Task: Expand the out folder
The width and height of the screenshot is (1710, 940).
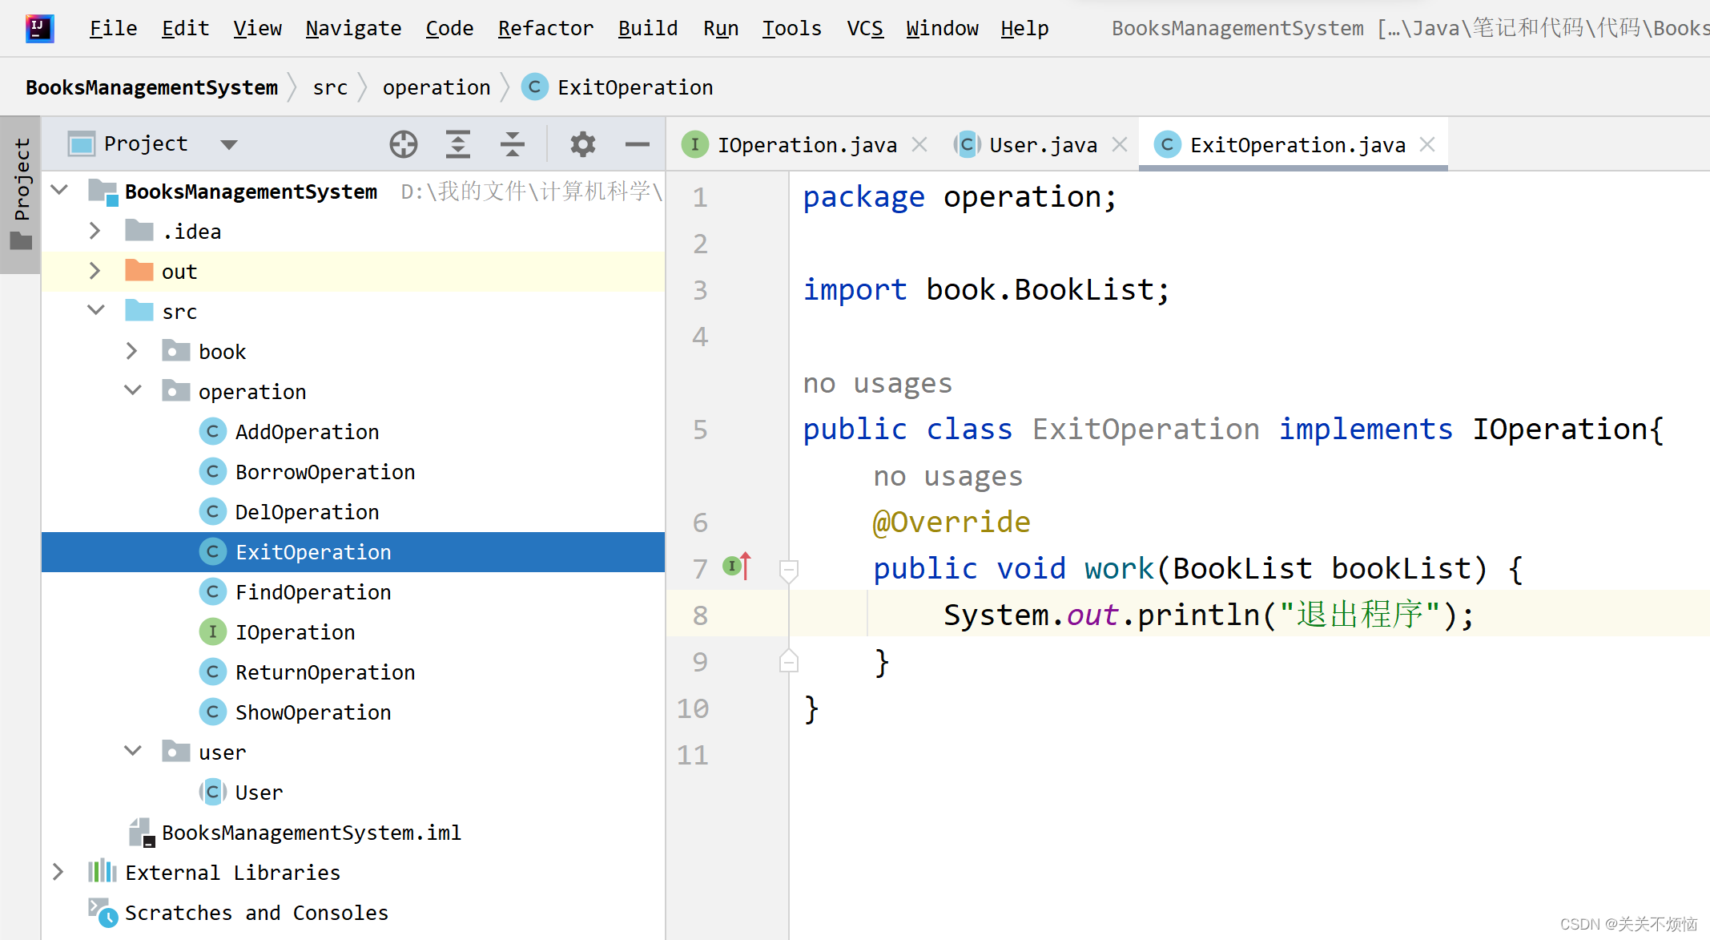Action: [x=95, y=272]
